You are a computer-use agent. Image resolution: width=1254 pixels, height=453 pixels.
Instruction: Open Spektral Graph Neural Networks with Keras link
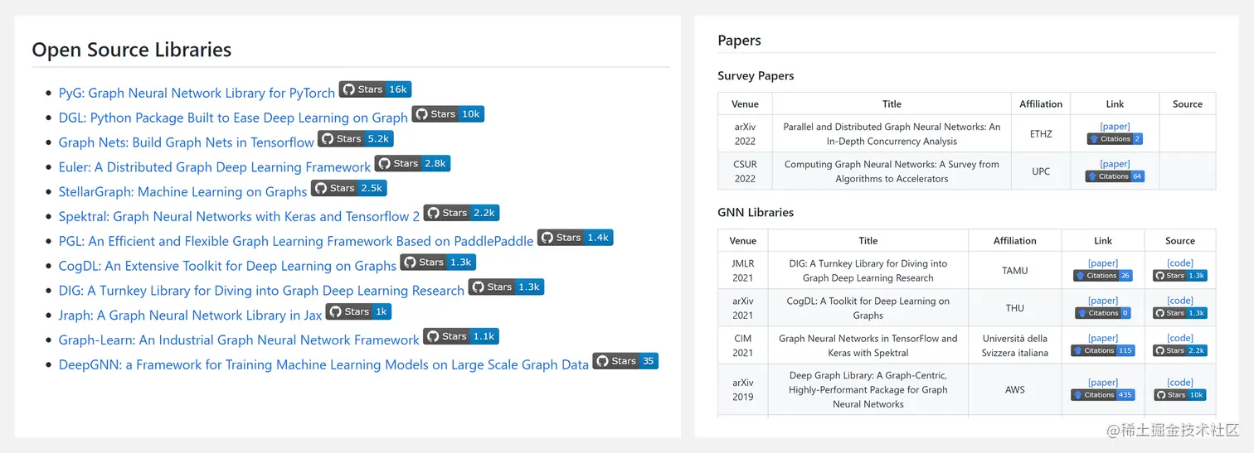tap(239, 217)
